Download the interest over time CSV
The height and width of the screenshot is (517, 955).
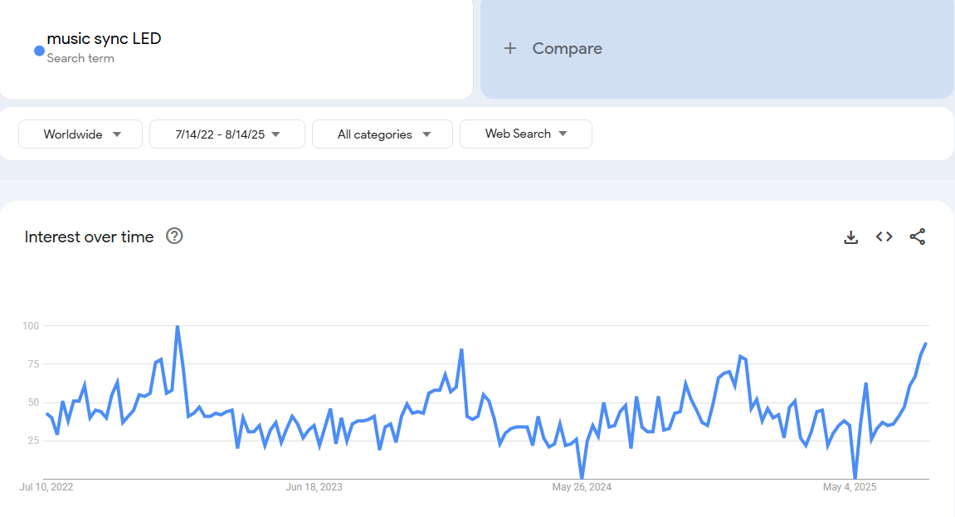coord(850,237)
